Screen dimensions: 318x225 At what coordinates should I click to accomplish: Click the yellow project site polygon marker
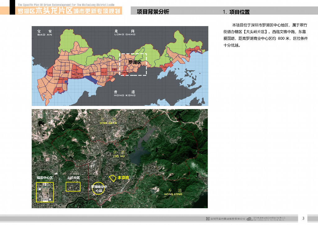(x=112, y=178)
